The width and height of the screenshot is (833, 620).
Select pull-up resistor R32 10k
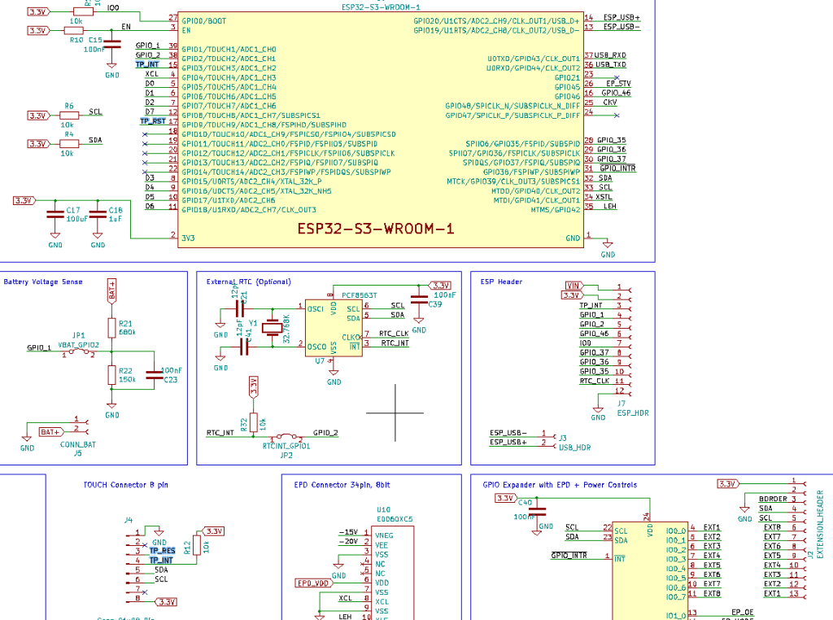[x=253, y=422]
